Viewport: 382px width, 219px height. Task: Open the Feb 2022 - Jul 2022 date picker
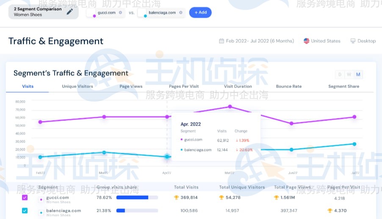(x=256, y=41)
